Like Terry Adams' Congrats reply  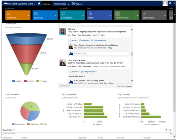(105, 48)
